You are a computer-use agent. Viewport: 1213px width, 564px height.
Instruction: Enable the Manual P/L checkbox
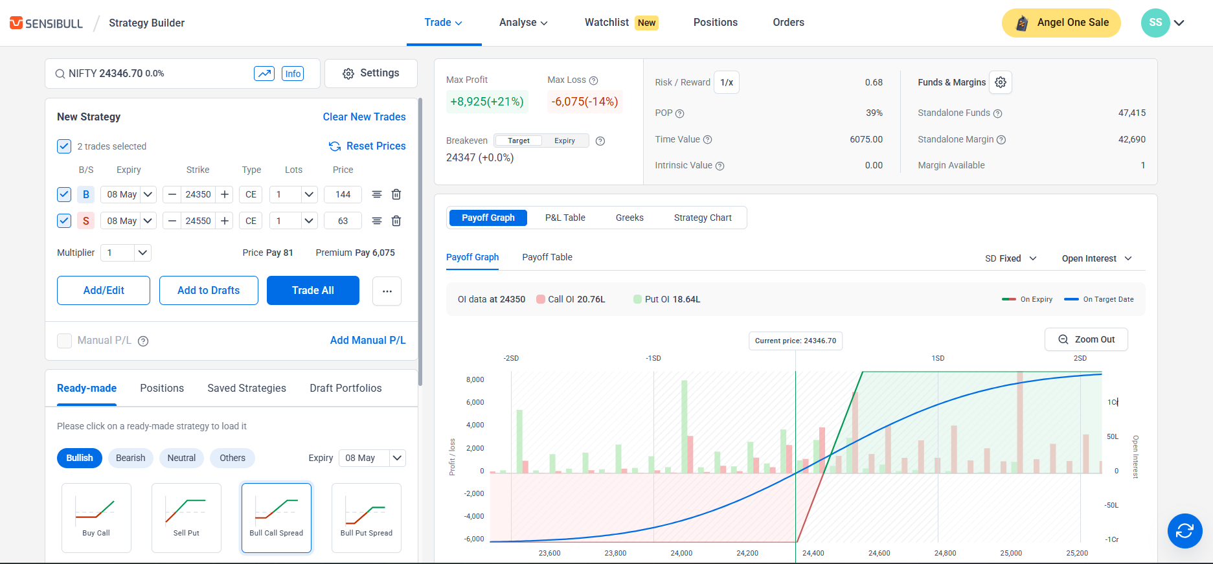[x=64, y=341]
